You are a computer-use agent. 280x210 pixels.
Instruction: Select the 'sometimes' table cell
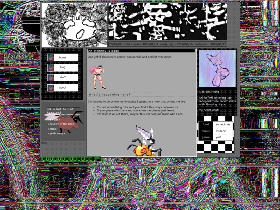(x=223, y=124)
